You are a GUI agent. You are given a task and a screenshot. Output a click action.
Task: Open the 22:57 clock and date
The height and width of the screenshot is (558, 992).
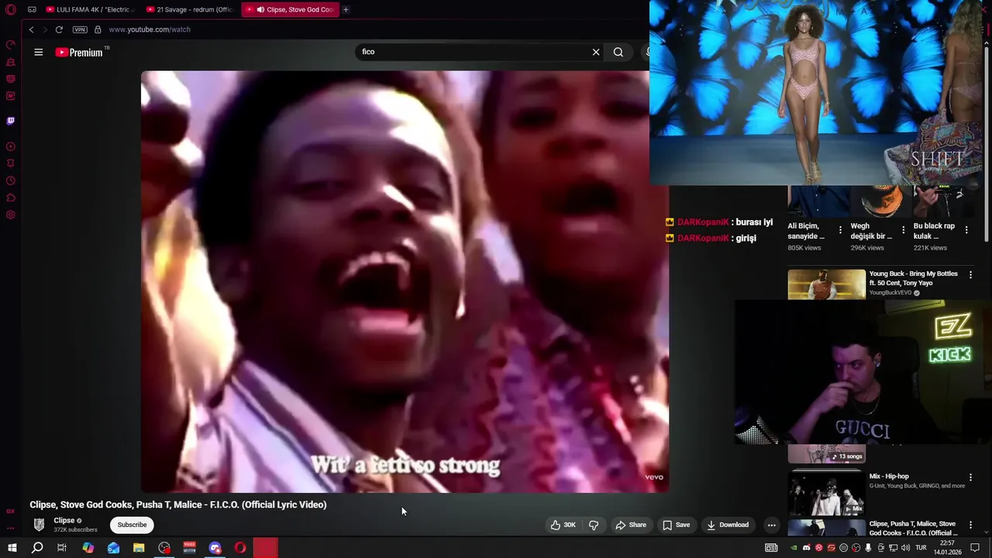947,548
